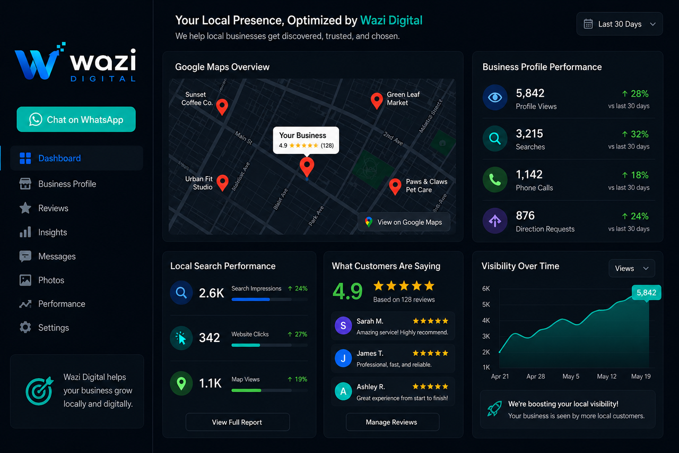
Task: Click the Photos picture icon
Action: pyautogui.click(x=25, y=280)
